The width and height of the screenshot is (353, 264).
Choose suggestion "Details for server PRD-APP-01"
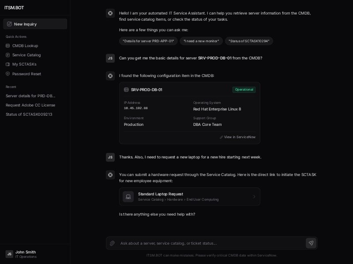coord(148,41)
